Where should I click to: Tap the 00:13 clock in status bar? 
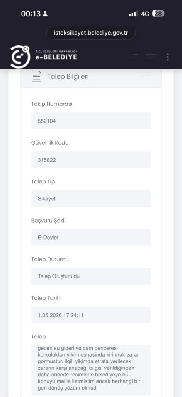pos(31,14)
